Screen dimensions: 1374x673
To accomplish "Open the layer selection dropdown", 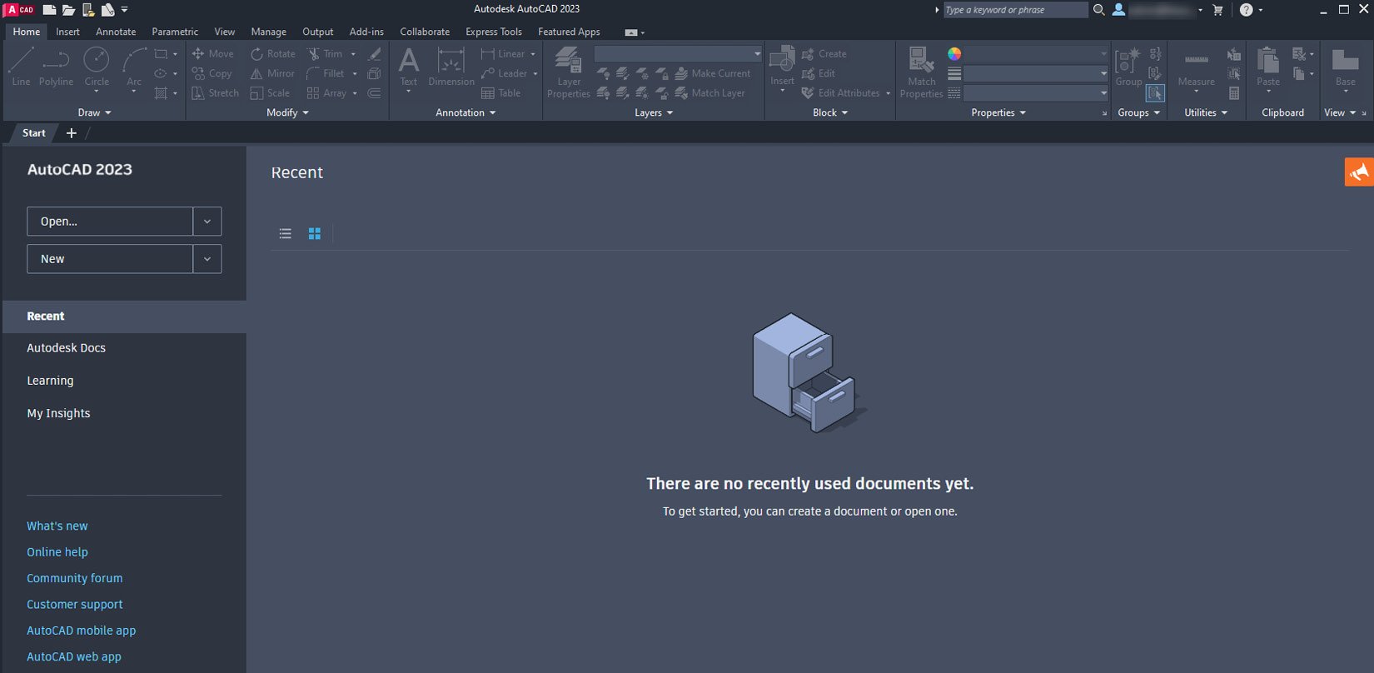I will 678,53.
